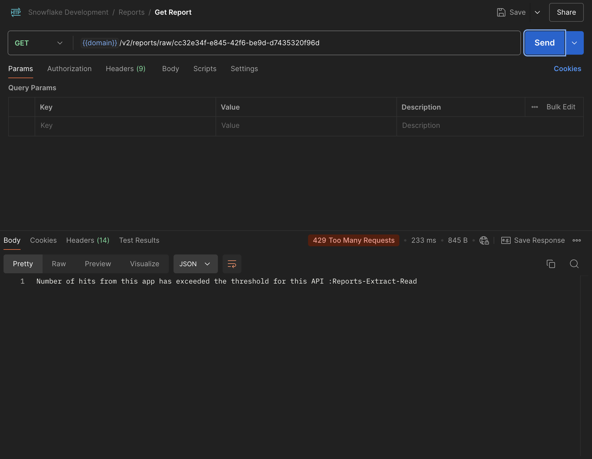592x459 pixels.
Task: Open the JSON format dropdown
Action: click(x=196, y=264)
